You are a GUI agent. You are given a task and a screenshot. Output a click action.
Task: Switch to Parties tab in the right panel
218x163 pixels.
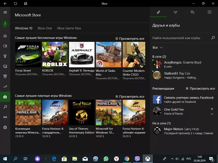click(175, 12)
